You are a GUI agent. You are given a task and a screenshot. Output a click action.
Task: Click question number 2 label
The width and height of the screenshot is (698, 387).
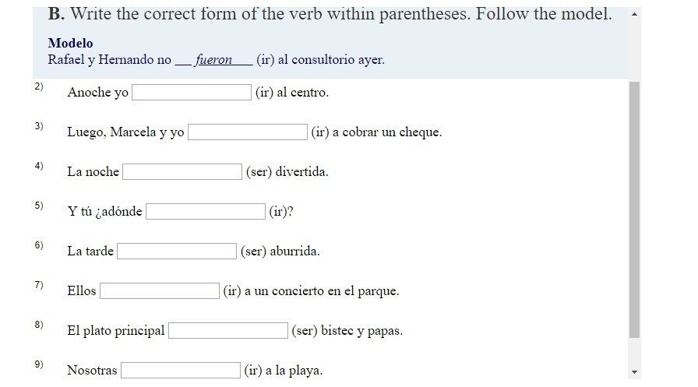click(x=39, y=86)
